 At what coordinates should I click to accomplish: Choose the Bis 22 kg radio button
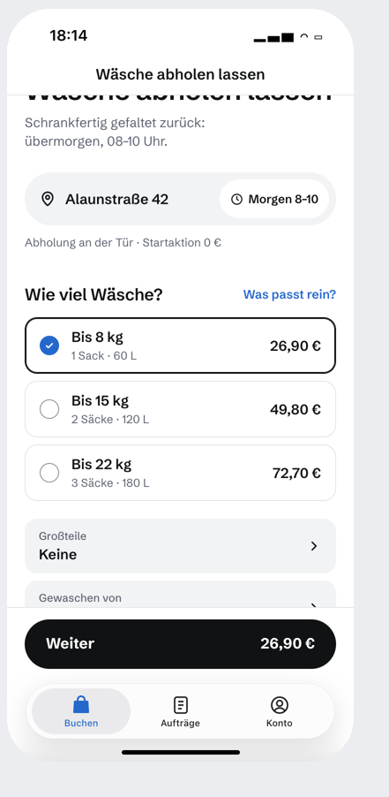click(x=49, y=473)
